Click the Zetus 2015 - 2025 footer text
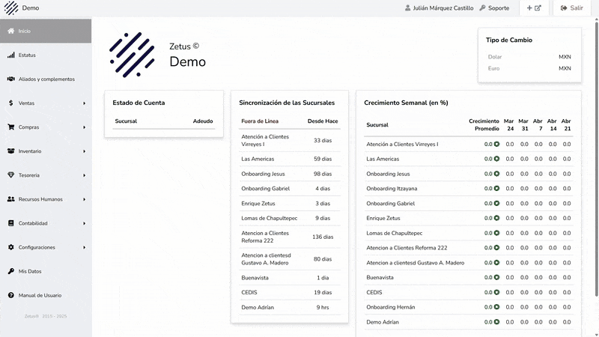 46,316
